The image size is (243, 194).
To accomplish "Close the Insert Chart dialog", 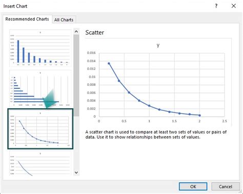I will 234,6.
